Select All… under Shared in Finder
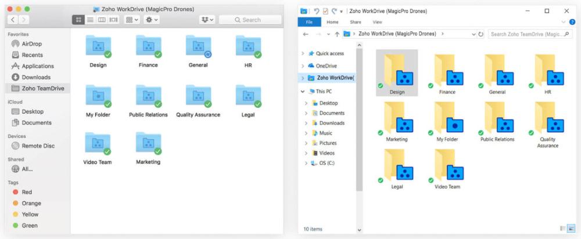 [x=22, y=169]
